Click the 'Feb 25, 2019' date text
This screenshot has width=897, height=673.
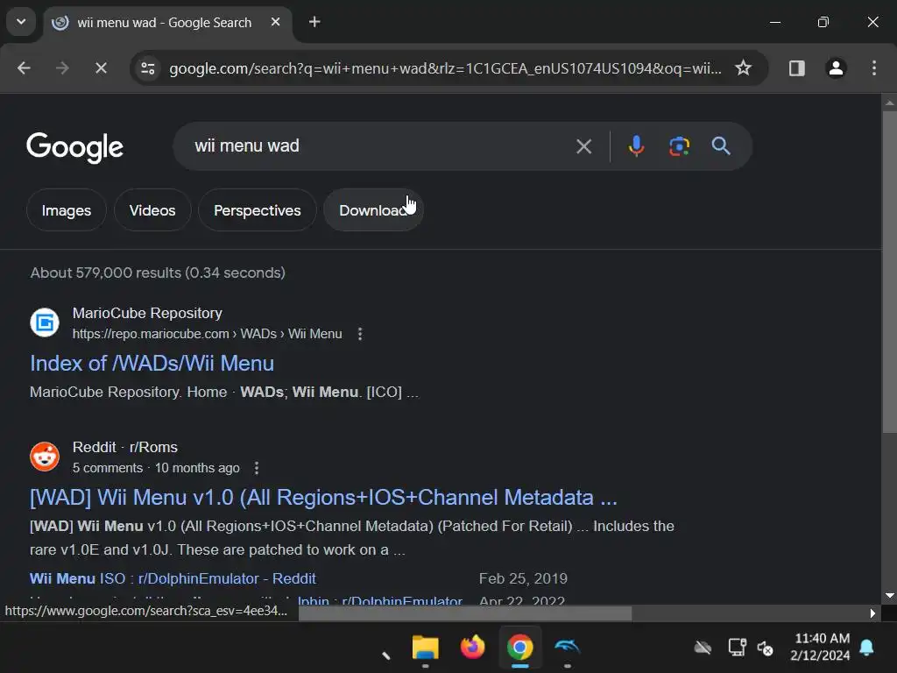tap(523, 578)
